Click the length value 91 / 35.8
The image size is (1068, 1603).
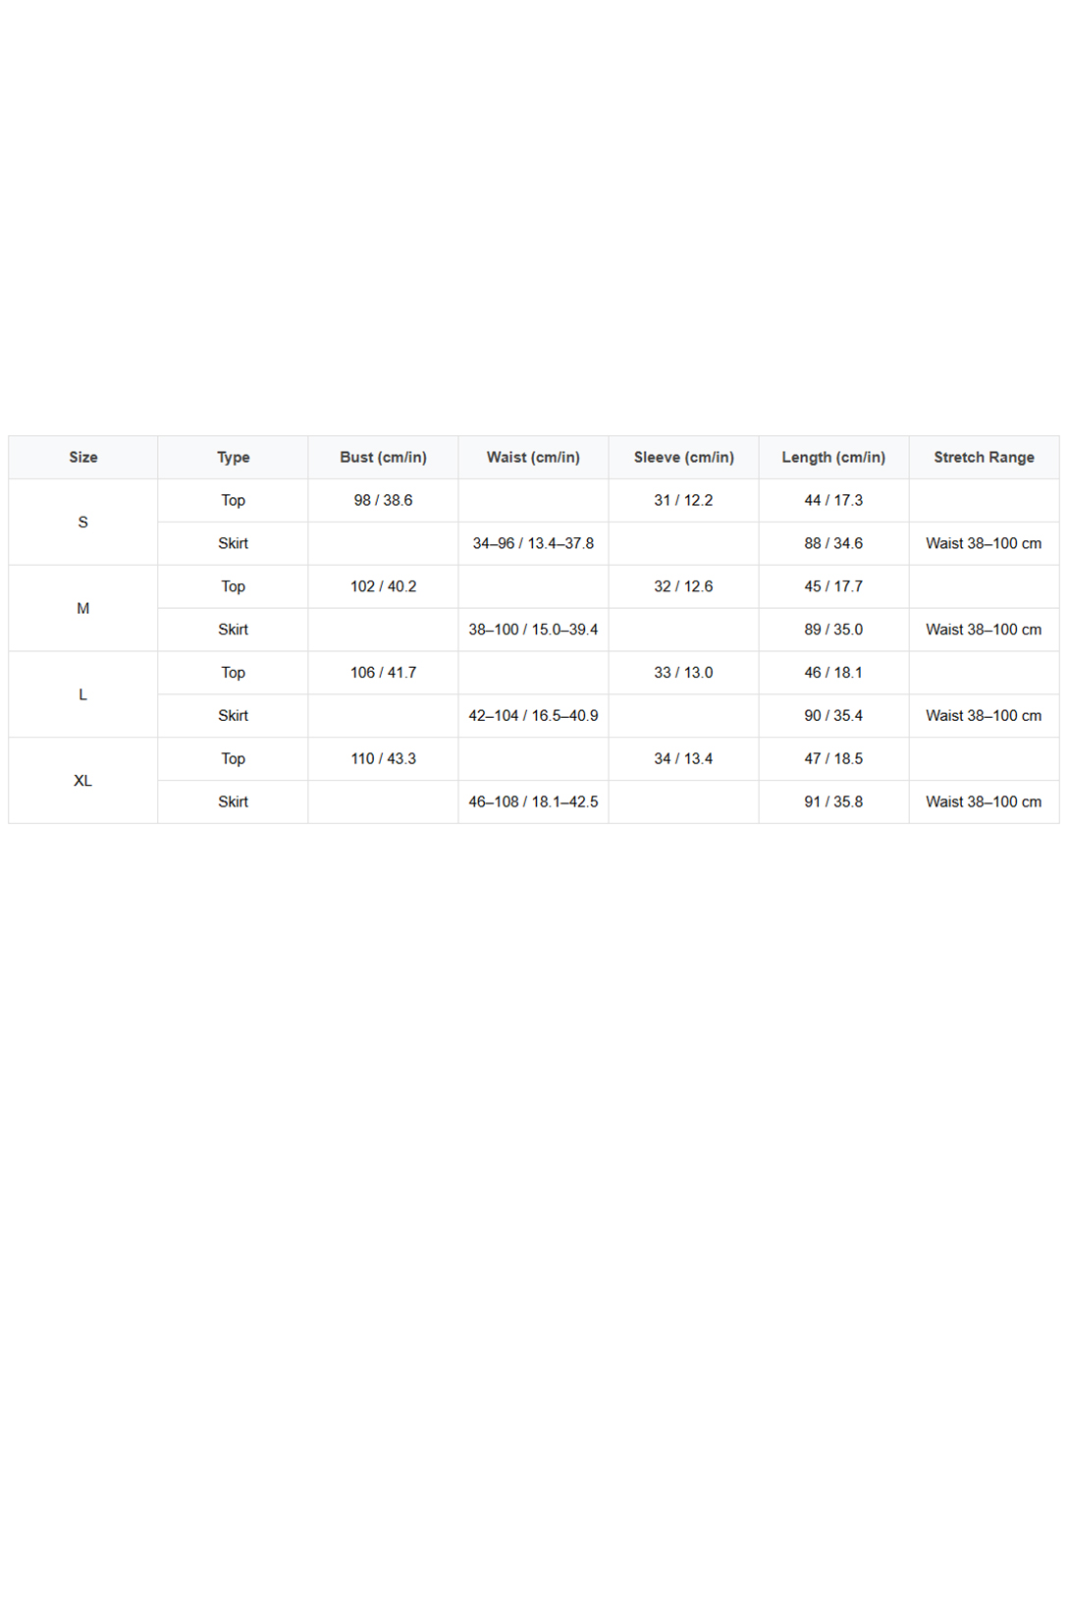tap(834, 801)
